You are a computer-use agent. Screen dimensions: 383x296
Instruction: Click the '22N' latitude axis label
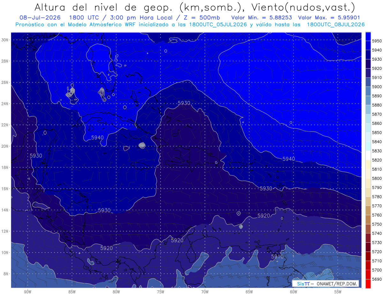coord(5,125)
